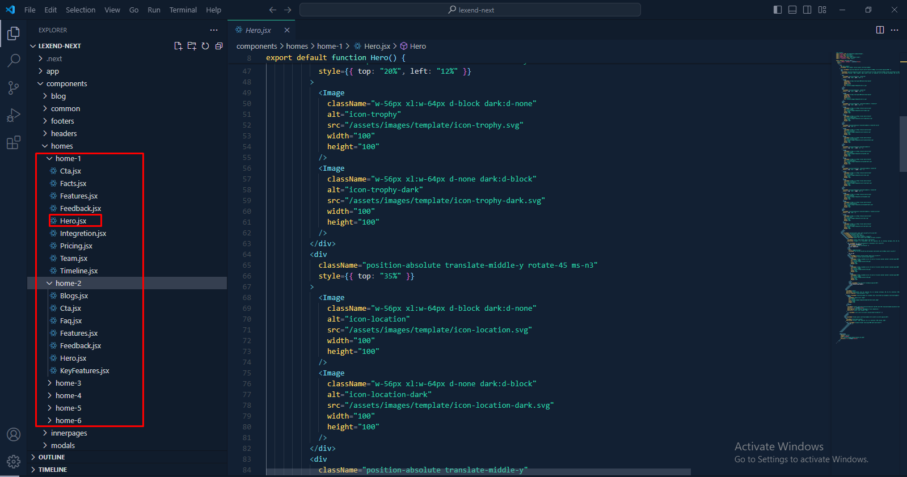Collapse the components folder
Viewport: 907px width, 477px height.
pyautogui.click(x=66, y=83)
